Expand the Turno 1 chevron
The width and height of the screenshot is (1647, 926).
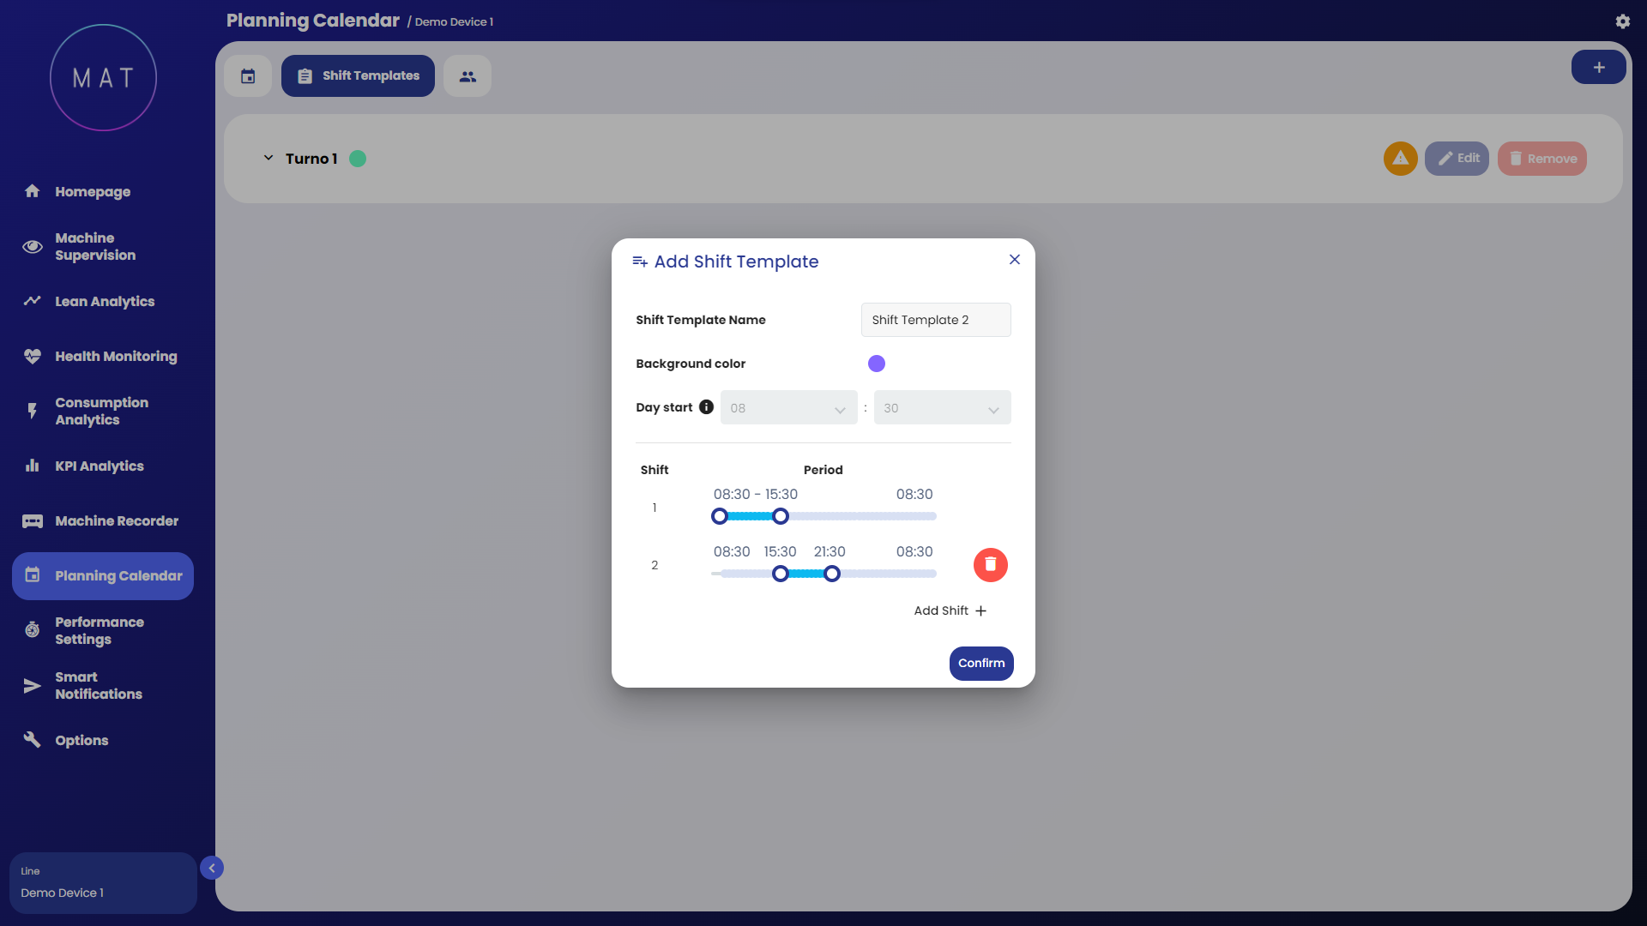click(268, 159)
